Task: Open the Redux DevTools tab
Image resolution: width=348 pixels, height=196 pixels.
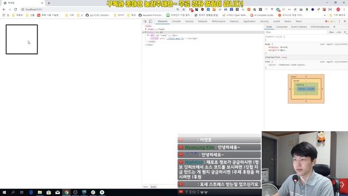Action: point(288,21)
